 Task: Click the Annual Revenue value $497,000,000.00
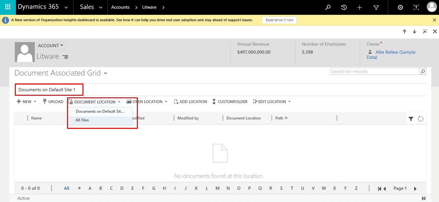pyautogui.click(x=254, y=52)
